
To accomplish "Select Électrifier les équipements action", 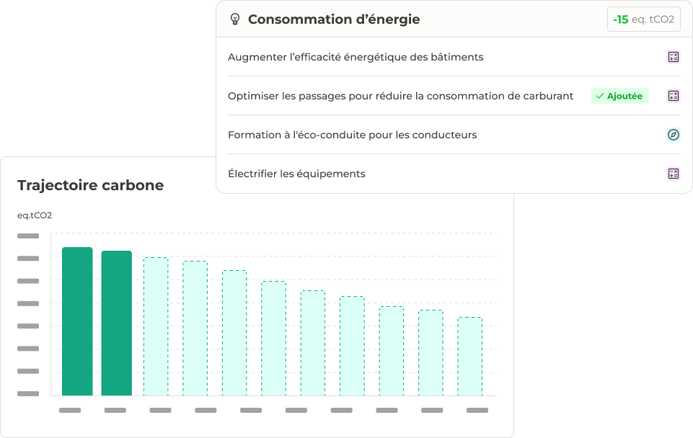I will (296, 174).
